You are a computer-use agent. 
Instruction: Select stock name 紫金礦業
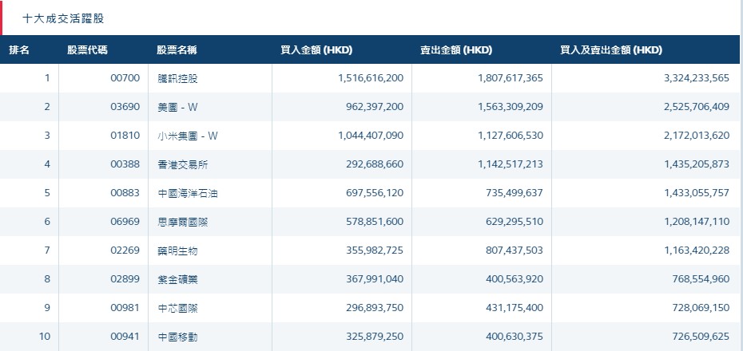(x=177, y=279)
